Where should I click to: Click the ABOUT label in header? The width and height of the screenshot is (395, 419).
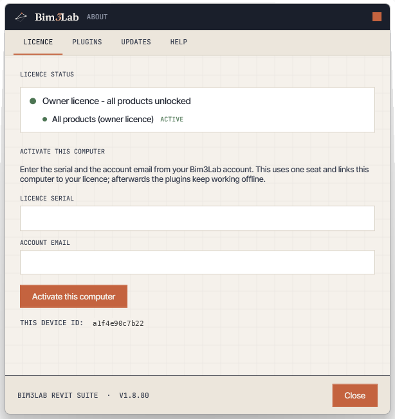(x=96, y=17)
